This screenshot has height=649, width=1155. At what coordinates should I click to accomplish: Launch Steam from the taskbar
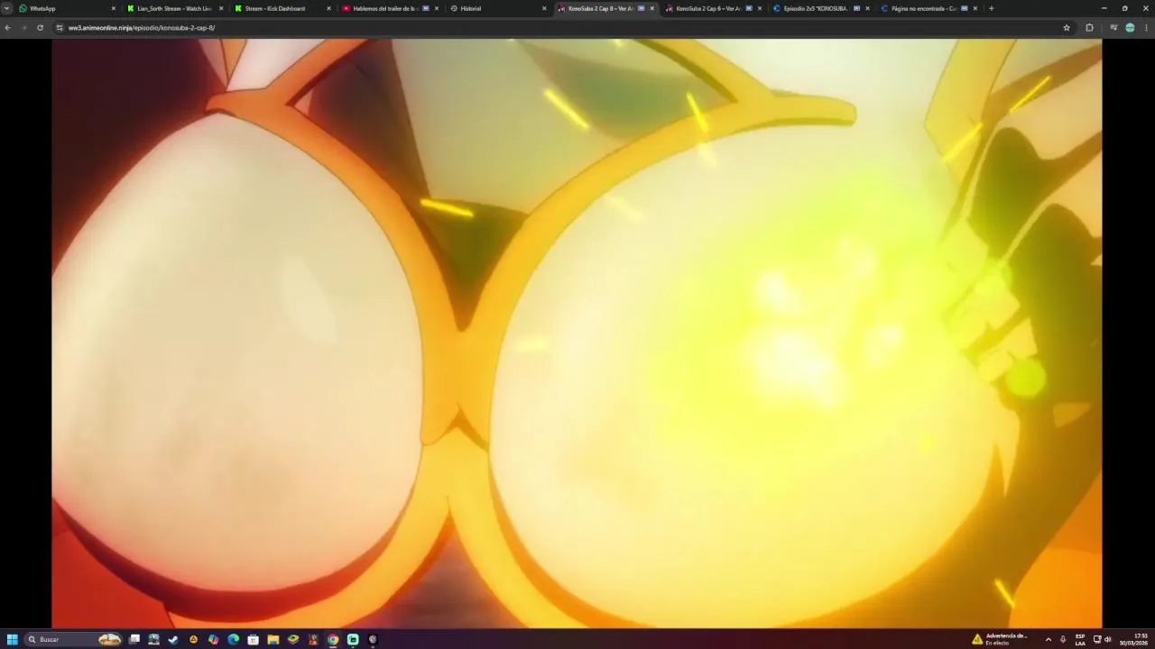point(173,639)
